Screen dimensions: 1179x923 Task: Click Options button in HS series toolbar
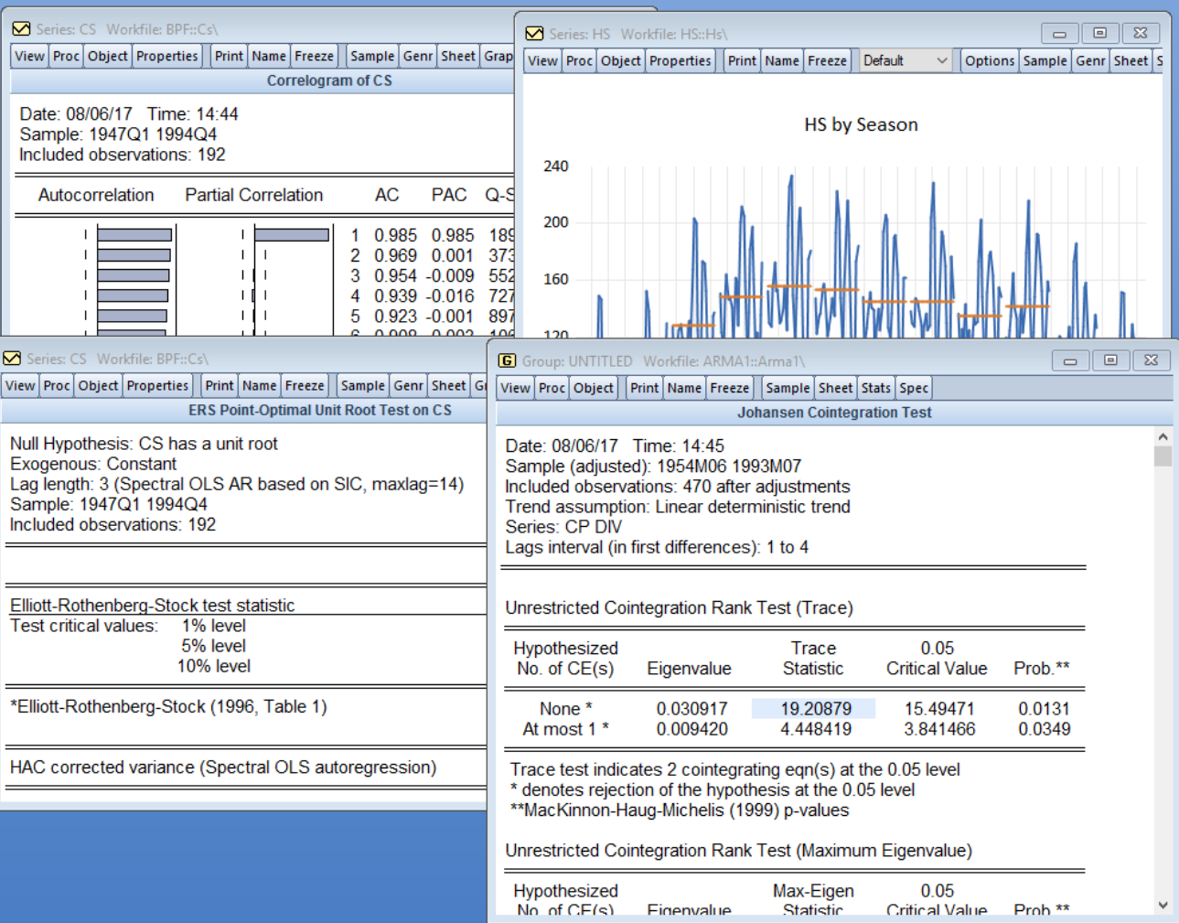(990, 60)
